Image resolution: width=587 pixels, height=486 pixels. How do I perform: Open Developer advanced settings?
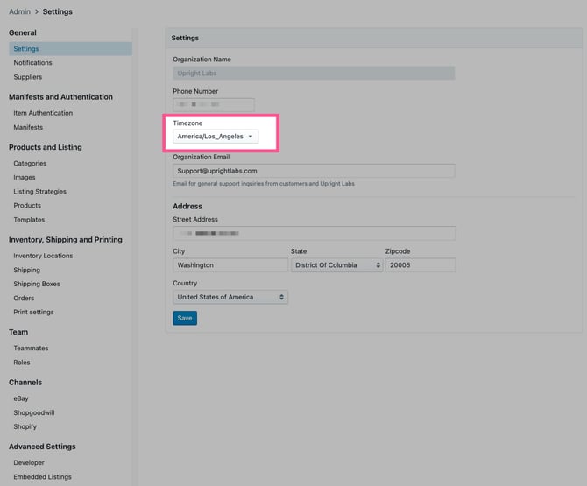[29, 462]
